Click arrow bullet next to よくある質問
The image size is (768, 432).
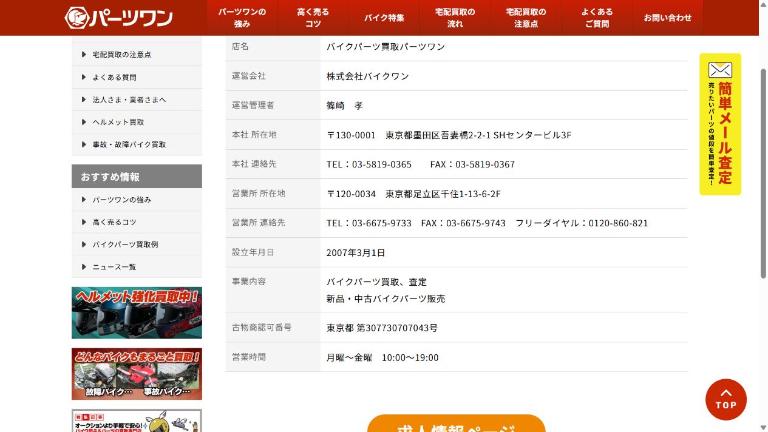[84, 77]
